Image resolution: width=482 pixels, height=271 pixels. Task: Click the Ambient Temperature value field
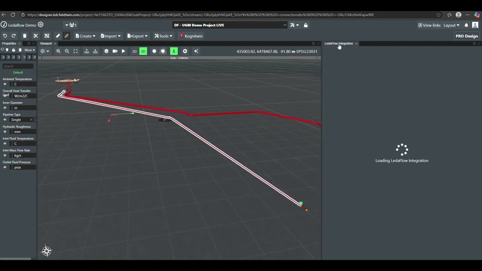click(x=23, y=84)
